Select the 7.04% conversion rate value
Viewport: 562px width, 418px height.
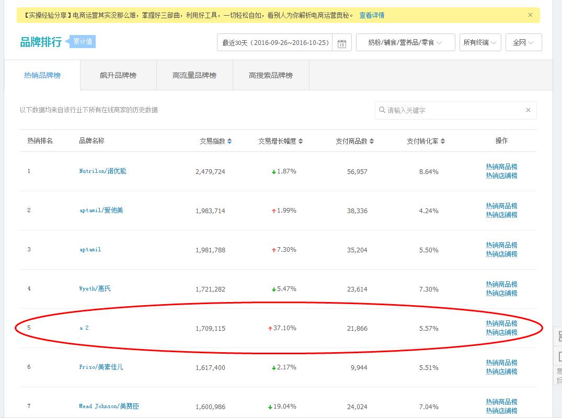point(429,407)
